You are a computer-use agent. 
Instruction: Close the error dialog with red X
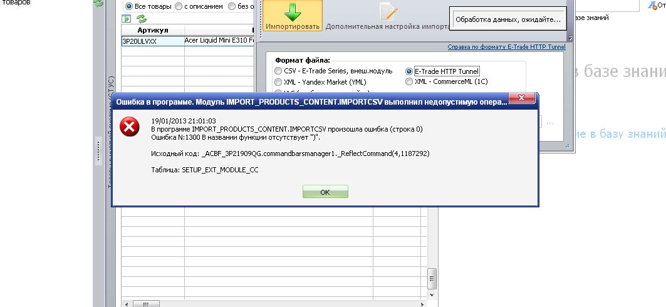pyautogui.click(x=521, y=98)
